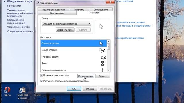Open Оформление и персонализация category
Image resolution: width=184 pixels, height=103 pixels.
tap(16, 21)
